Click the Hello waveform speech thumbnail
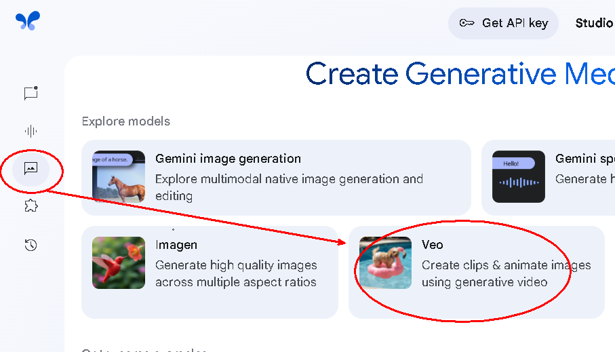This screenshot has height=352, width=615. click(518, 177)
